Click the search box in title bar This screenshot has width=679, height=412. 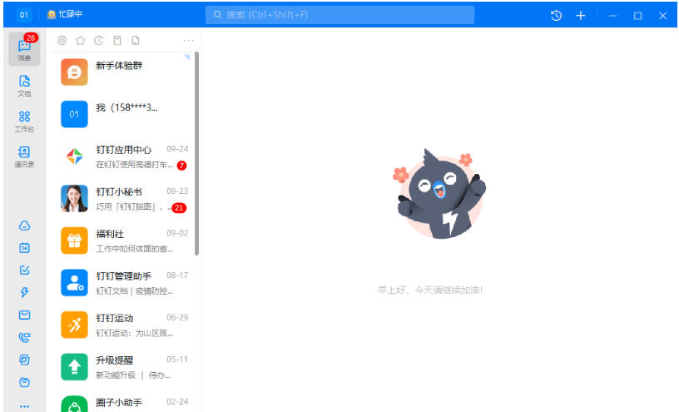pyautogui.click(x=339, y=15)
